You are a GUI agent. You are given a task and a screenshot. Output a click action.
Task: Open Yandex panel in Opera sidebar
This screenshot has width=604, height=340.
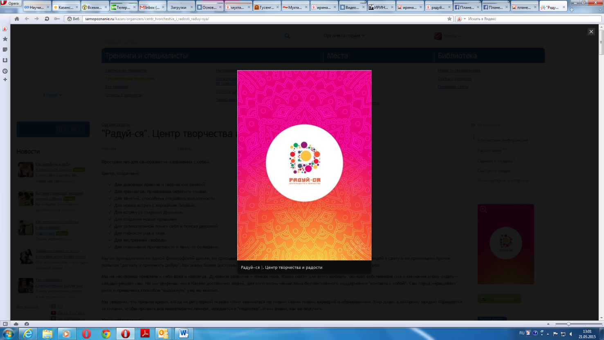(x=5, y=29)
